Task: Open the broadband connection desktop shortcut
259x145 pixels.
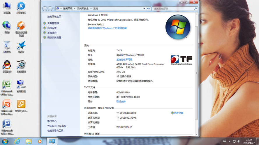Action: coord(21,86)
